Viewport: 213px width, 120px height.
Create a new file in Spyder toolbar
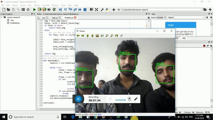tap(4, 10)
